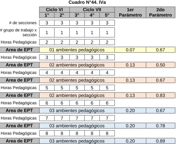
Task: Select the 0.83 second parameter cell
Action: (x=161, y=95)
